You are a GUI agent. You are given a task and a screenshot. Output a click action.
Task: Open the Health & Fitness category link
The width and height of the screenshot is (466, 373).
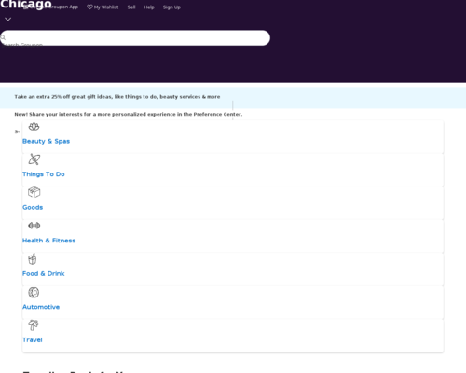(49, 241)
